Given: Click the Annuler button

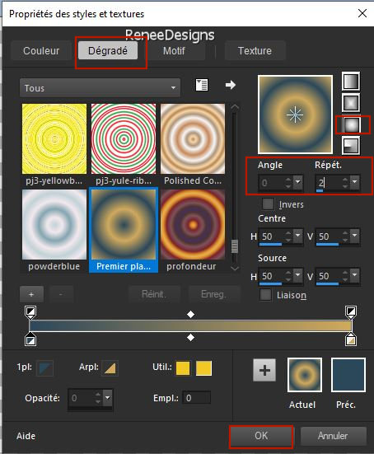Looking at the screenshot, I should point(333,436).
